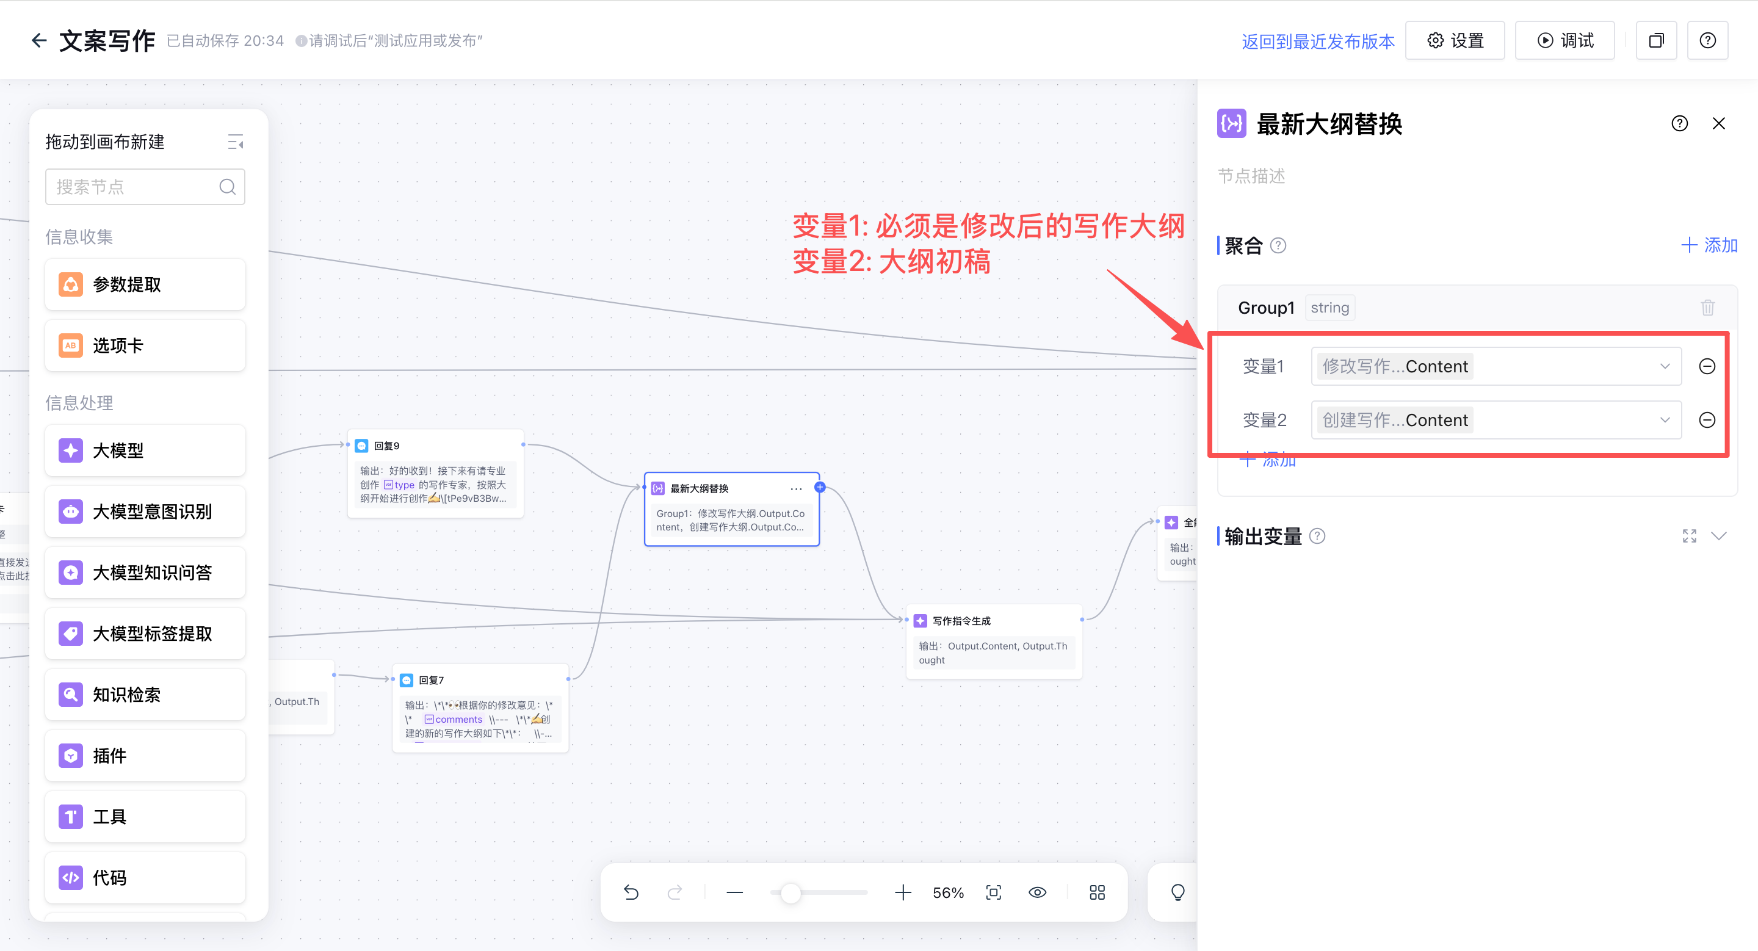Click 返回到最近发布版本 link
This screenshot has height=951, width=1758.
click(x=1317, y=42)
